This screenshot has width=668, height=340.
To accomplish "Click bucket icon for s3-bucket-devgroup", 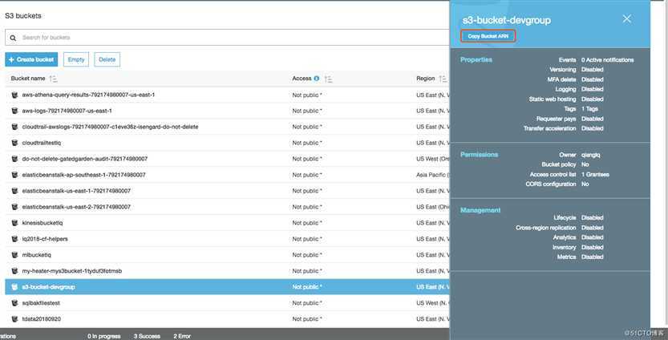I will coord(15,287).
